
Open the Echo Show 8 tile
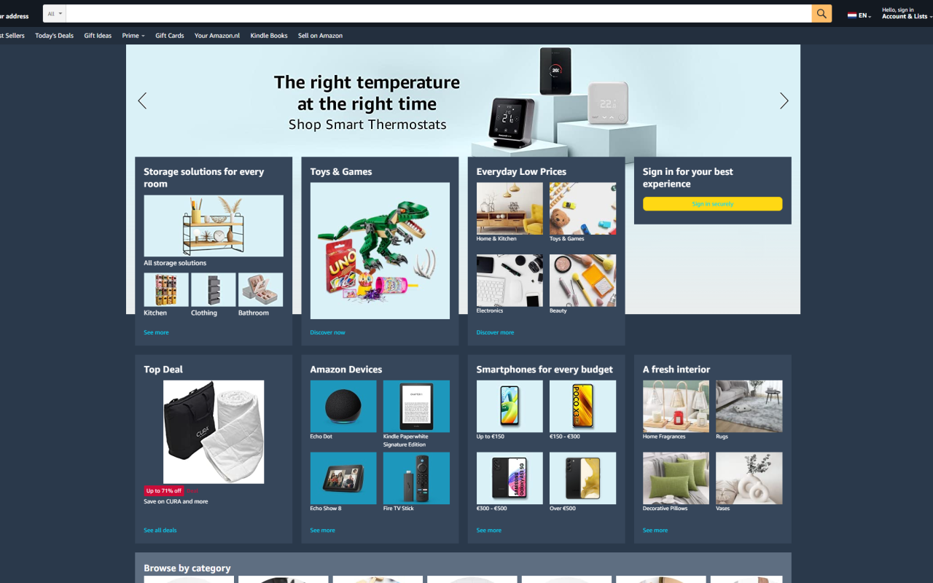343,478
